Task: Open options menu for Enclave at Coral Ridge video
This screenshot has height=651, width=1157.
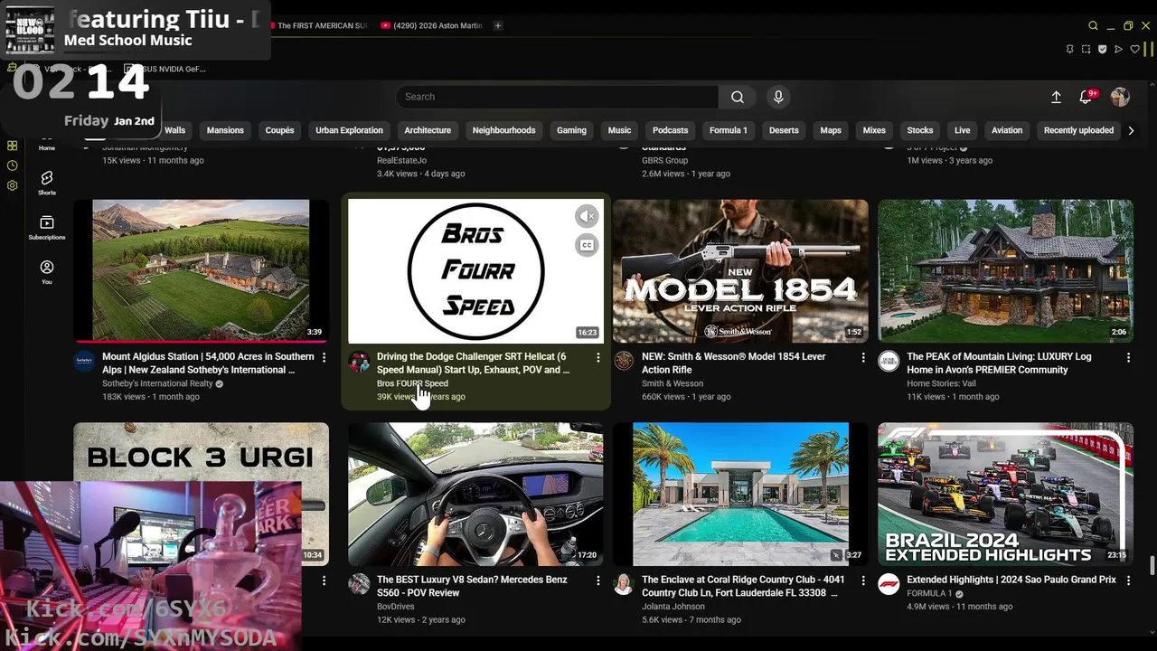Action: pyautogui.click(x=862, y=580)
